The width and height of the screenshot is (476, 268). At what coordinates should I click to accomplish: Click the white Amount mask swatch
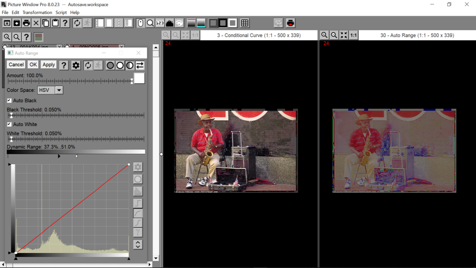(139, 78)
